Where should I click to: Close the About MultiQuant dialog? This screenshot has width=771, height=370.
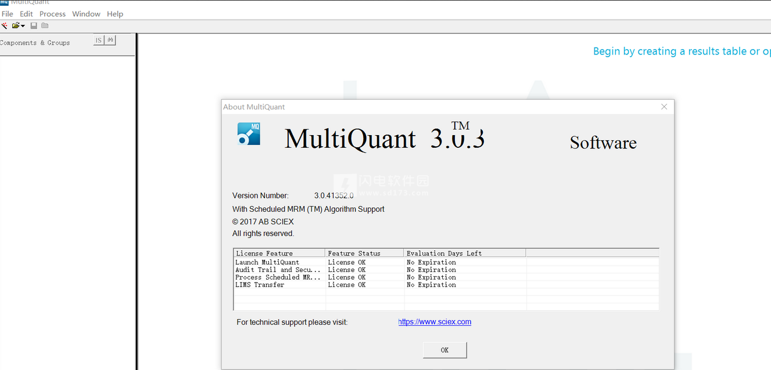664,107
